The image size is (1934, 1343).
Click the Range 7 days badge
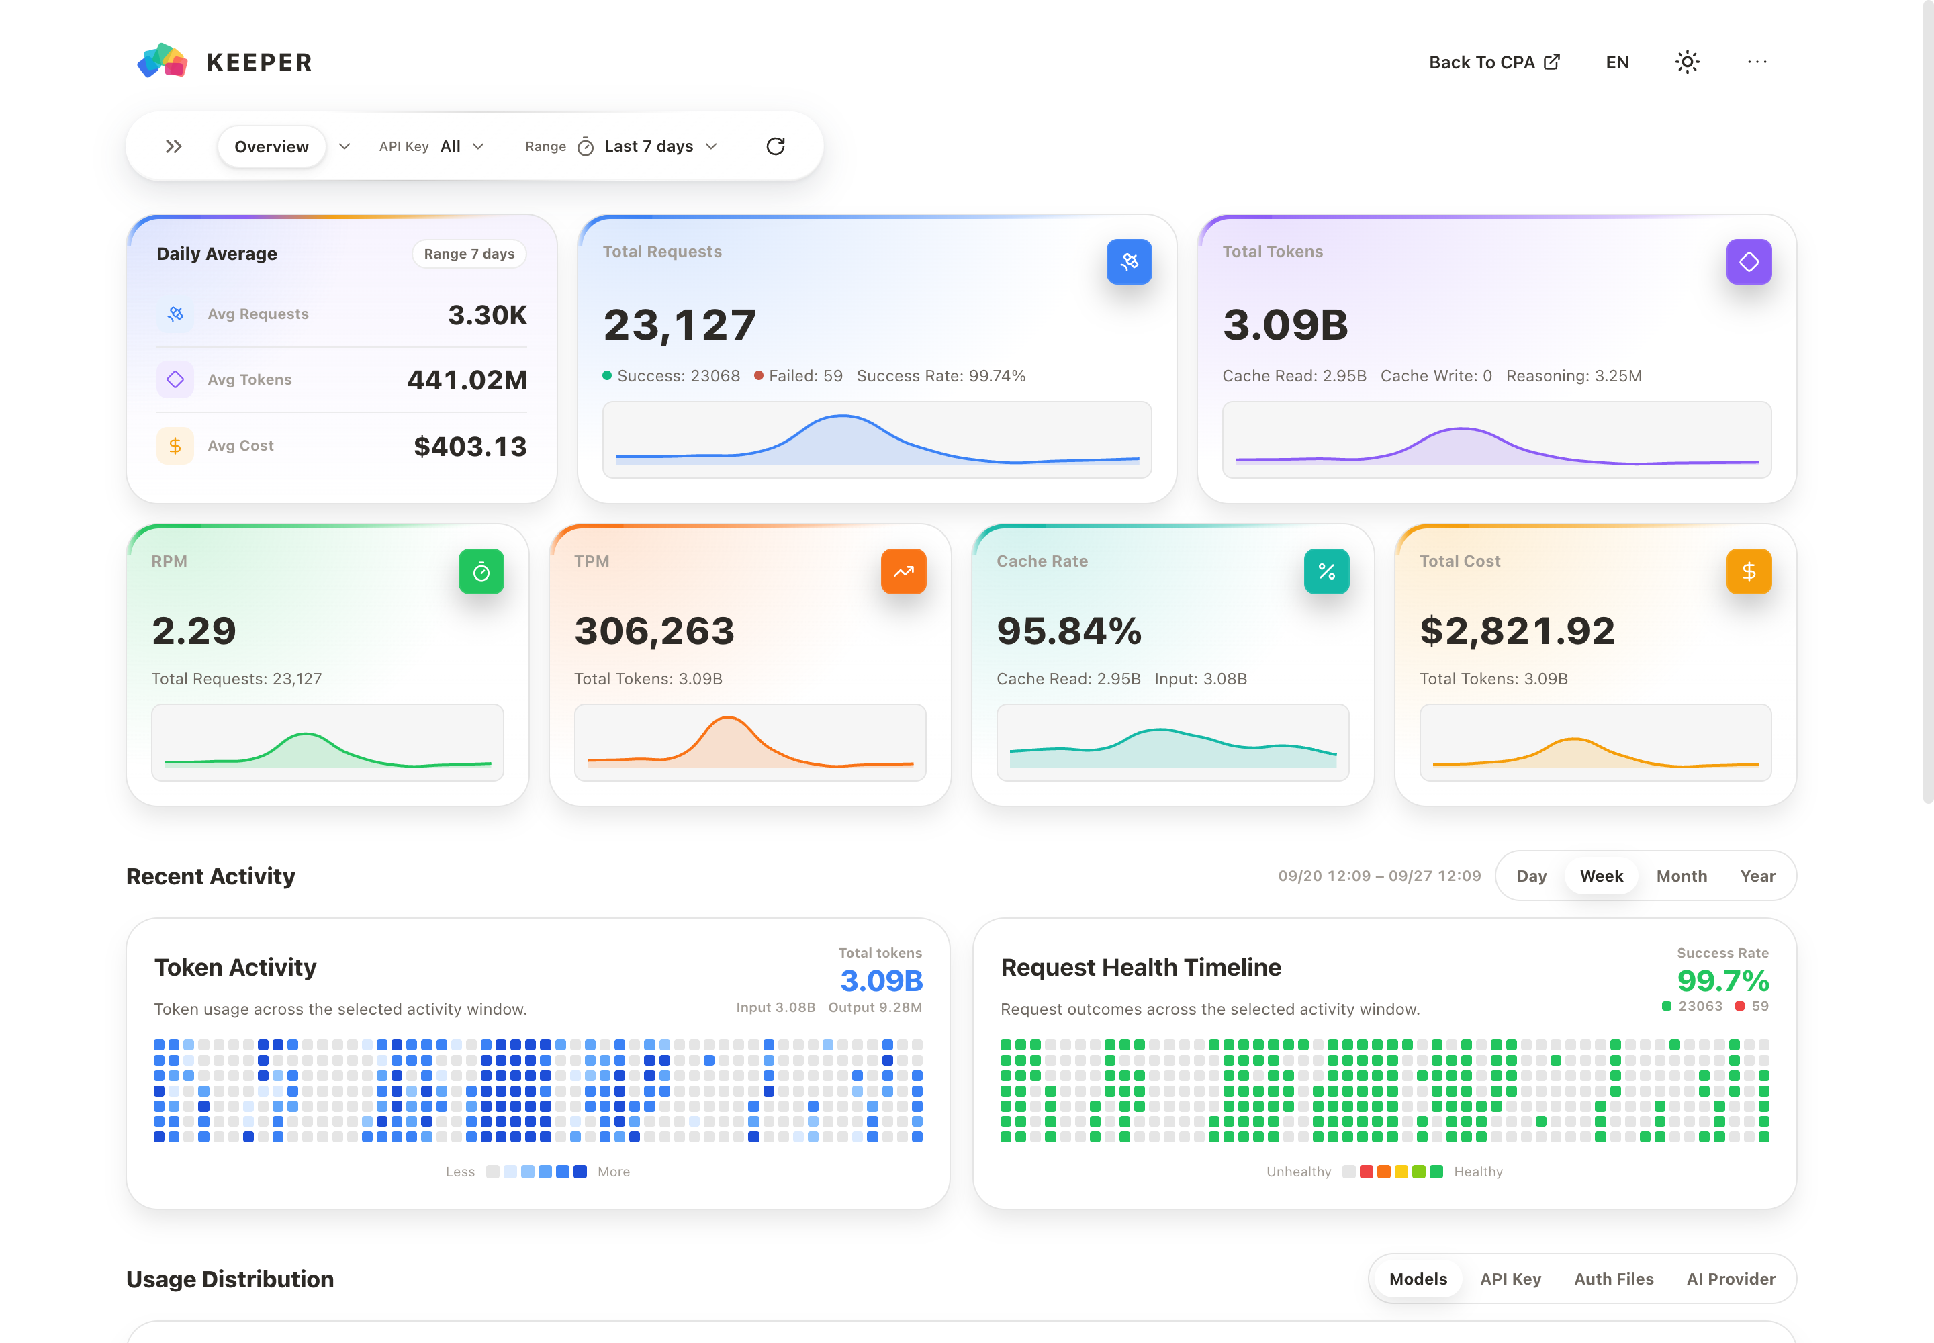pyautogui.click(x=469, y=254)
